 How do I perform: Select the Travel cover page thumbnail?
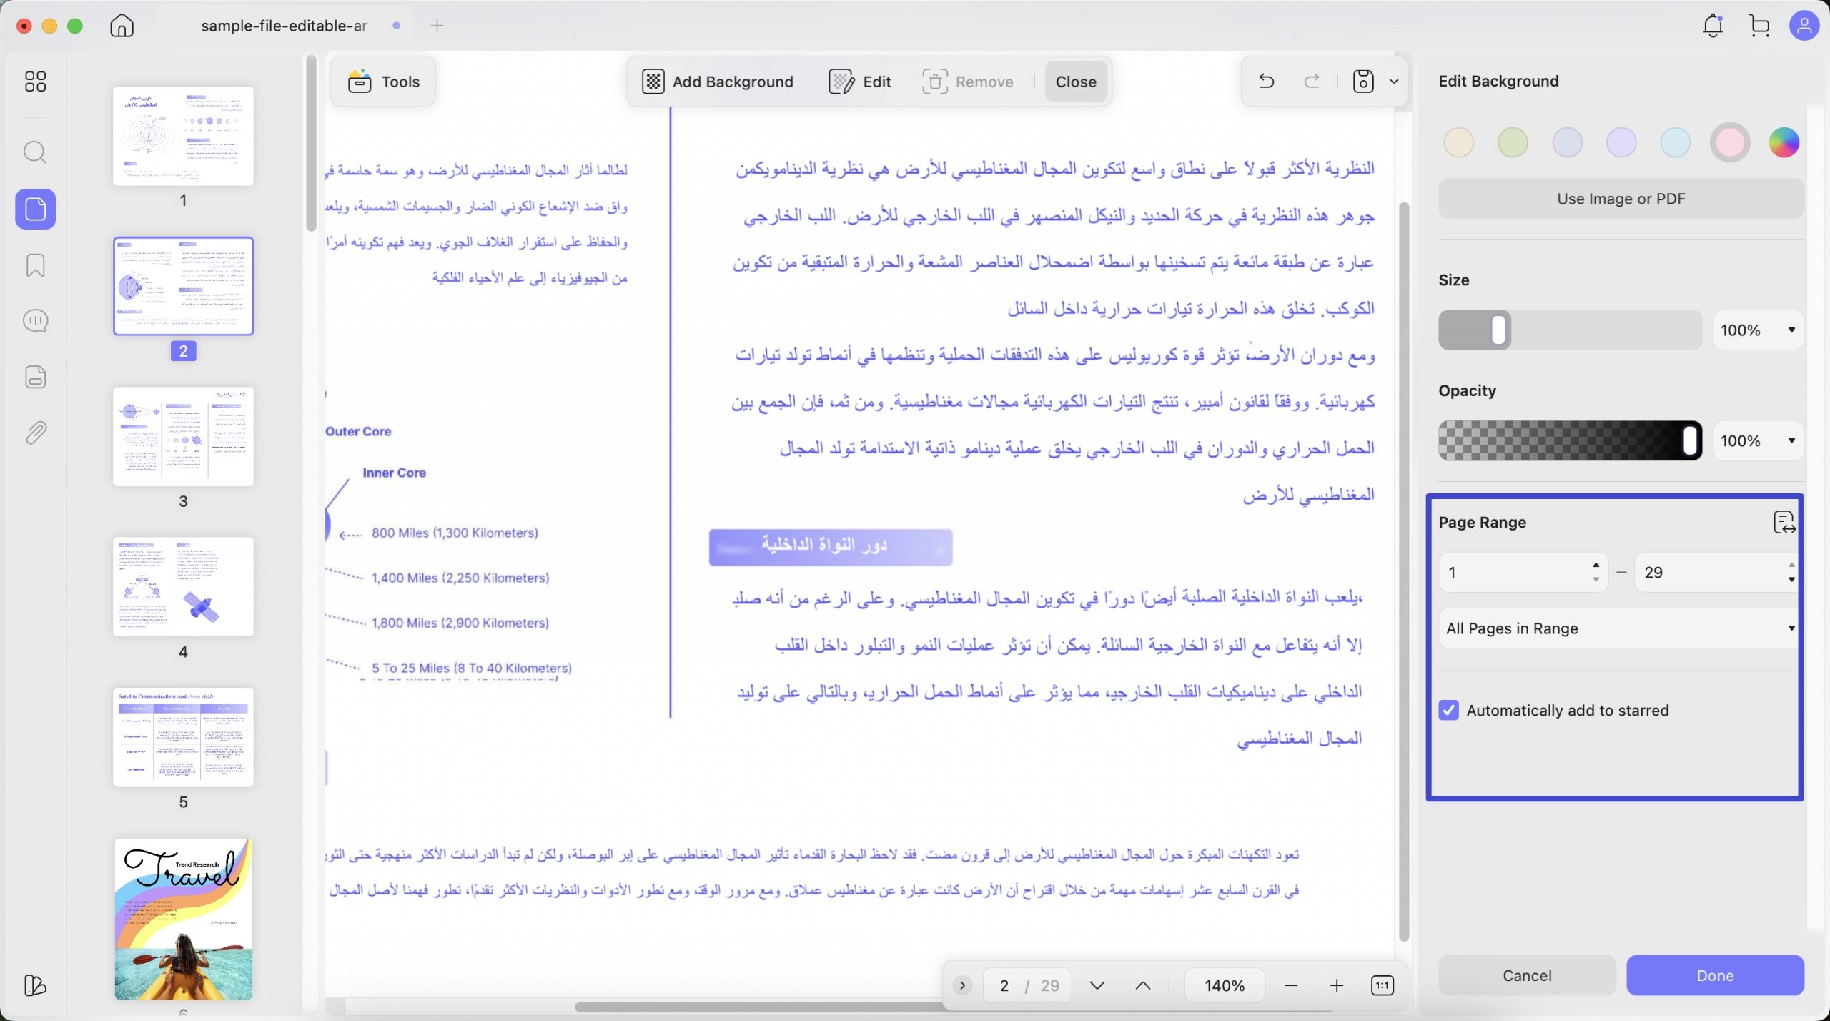(183, 919)
